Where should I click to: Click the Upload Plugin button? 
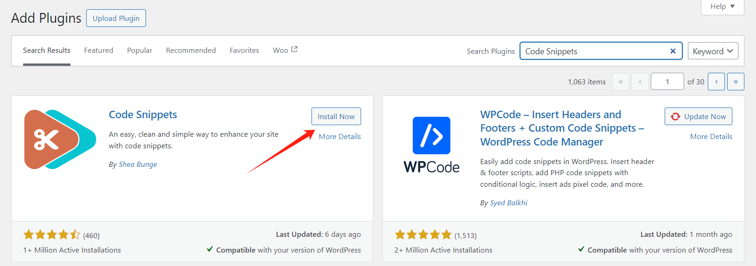[x=116, y=18]
